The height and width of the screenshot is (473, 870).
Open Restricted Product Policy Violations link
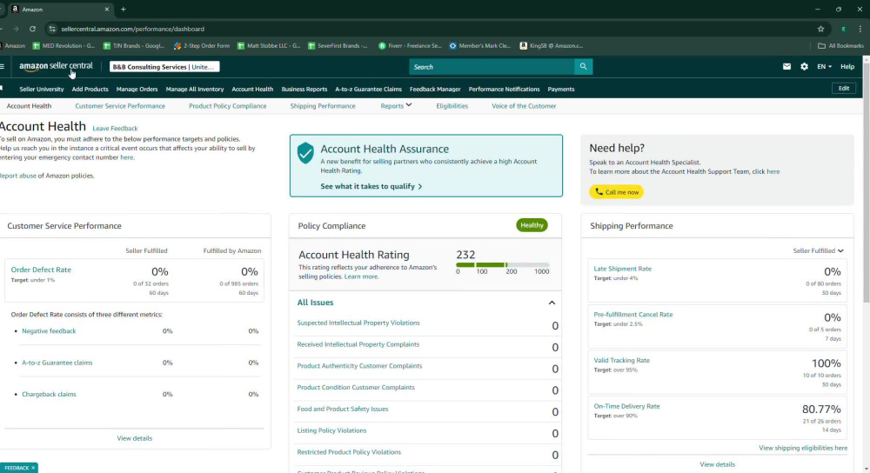click(349, 452)
